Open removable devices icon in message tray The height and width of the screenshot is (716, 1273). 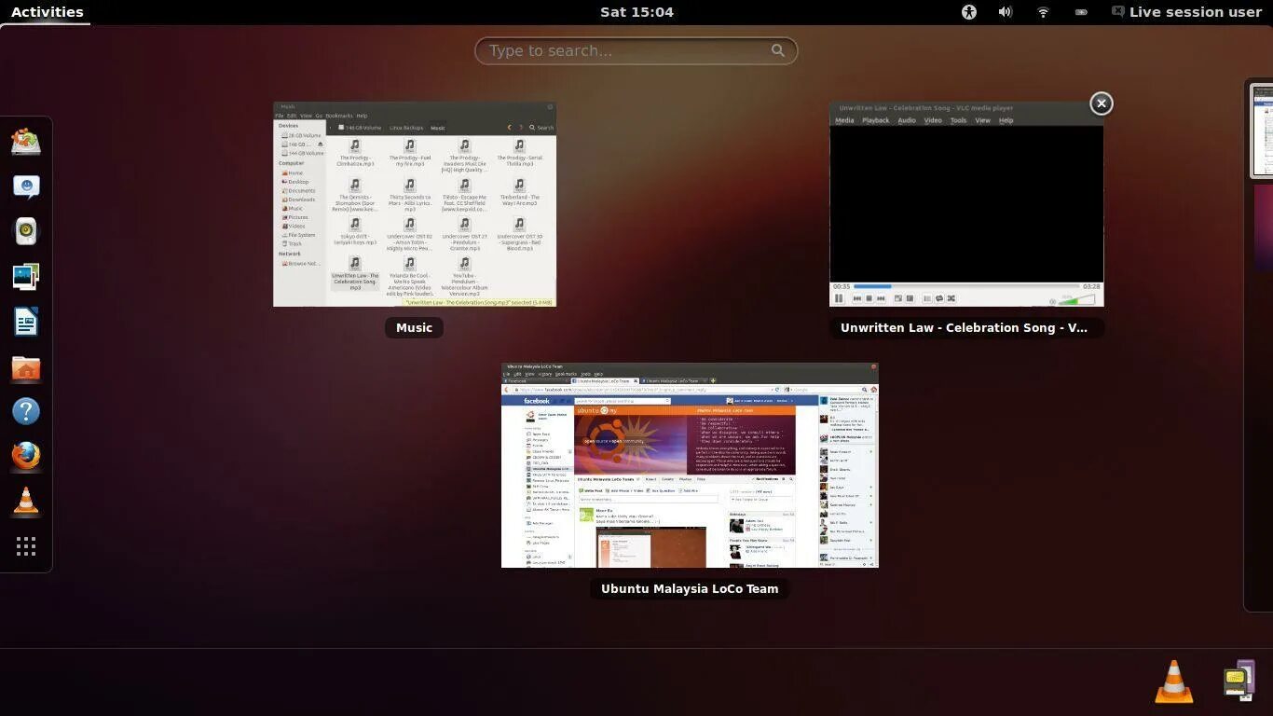(1239, 681)
